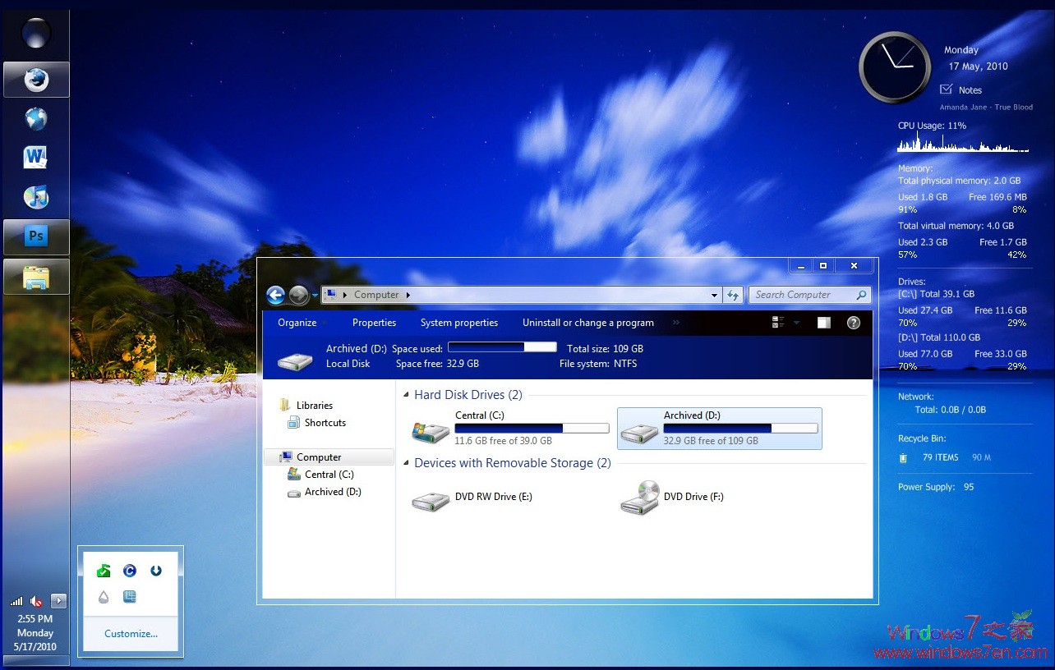Toggle the Change your view button
Screen dimensions: 1055x670
[777, 323]
